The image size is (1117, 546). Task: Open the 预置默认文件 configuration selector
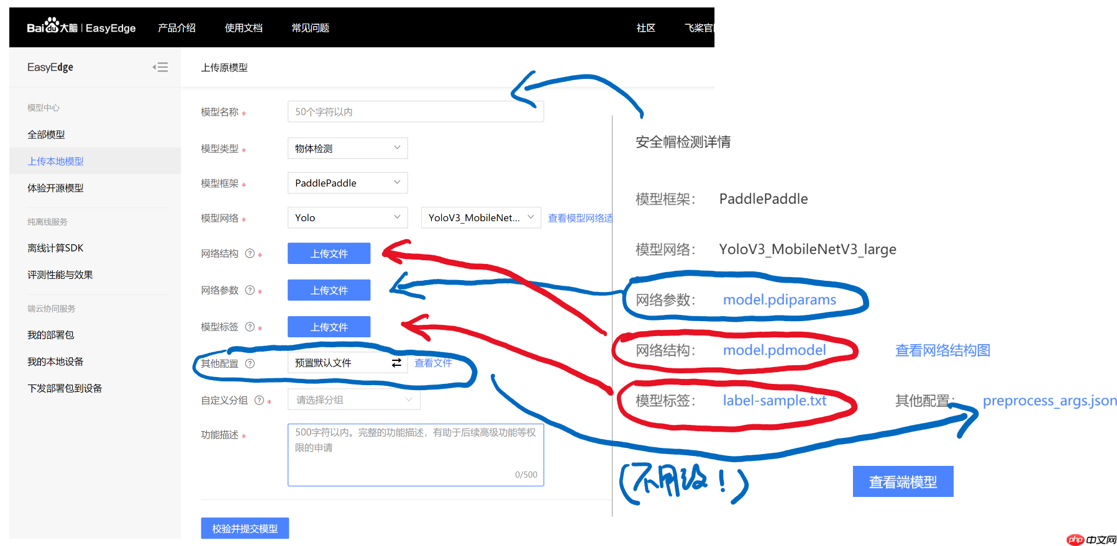point(347,363)
